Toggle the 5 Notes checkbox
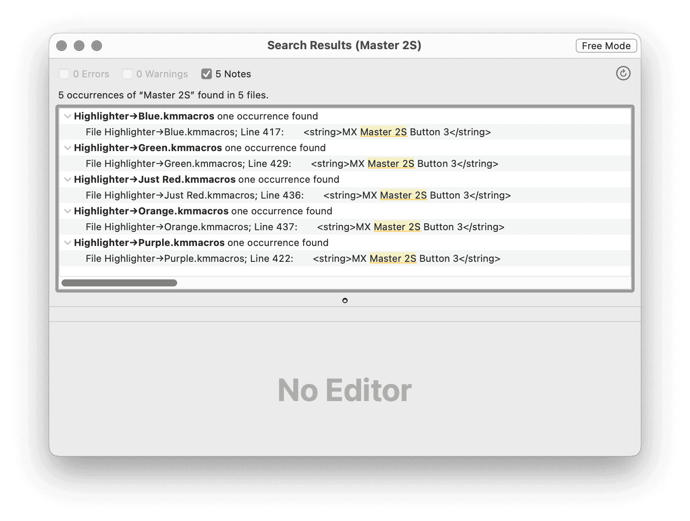 click(207, 74)
